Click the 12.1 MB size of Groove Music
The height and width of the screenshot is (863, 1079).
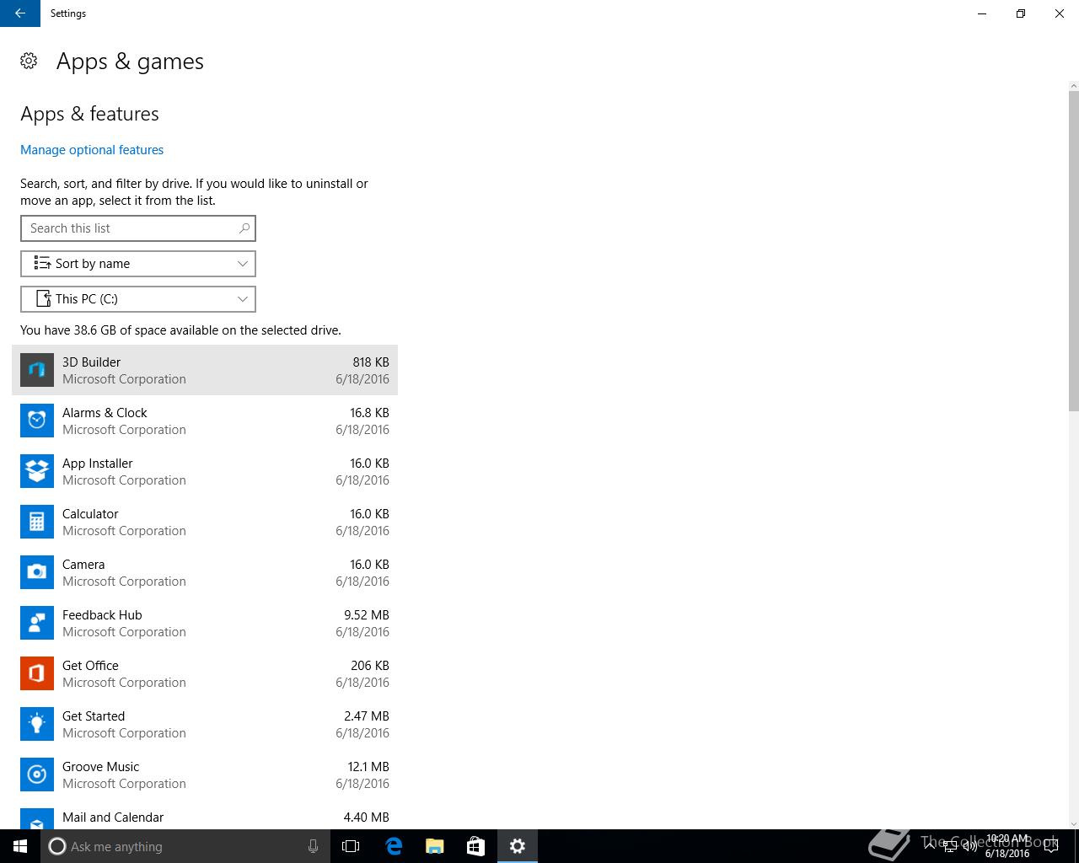368,767
